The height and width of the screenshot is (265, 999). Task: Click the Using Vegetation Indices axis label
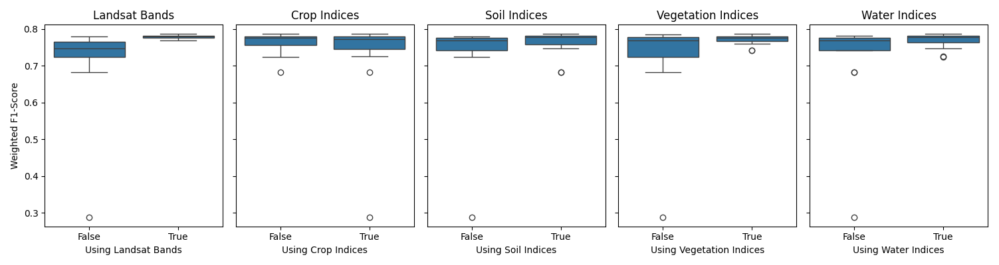point(707,250)
